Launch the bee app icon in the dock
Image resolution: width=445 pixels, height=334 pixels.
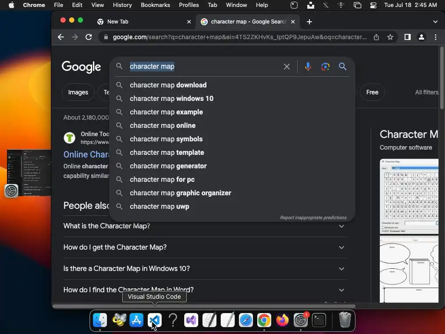[x=119, y=320]
